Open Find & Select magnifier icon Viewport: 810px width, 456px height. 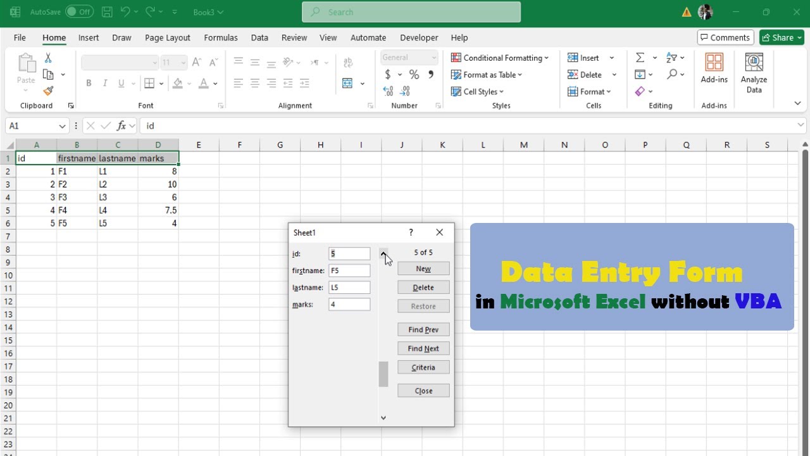(673, 75)
